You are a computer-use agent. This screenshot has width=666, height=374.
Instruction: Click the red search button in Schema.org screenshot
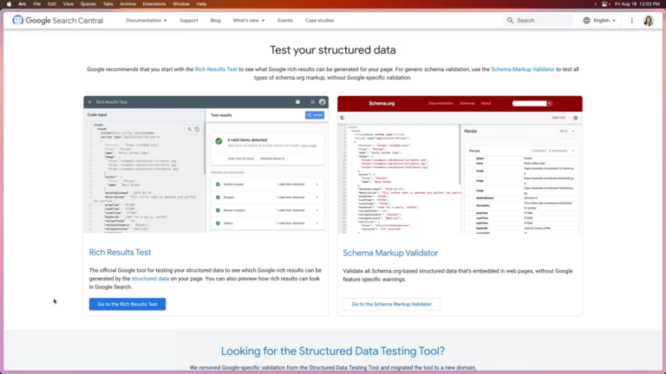549,104
